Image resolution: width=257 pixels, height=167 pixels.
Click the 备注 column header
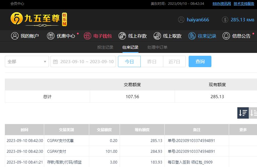pos(197,130)
